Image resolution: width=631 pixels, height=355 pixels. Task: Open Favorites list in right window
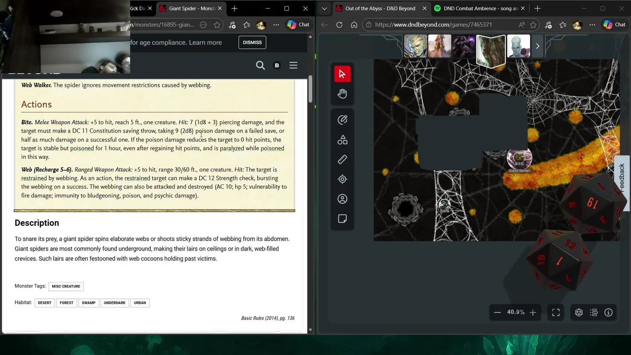pyautogui.click(x=563, y=25)
